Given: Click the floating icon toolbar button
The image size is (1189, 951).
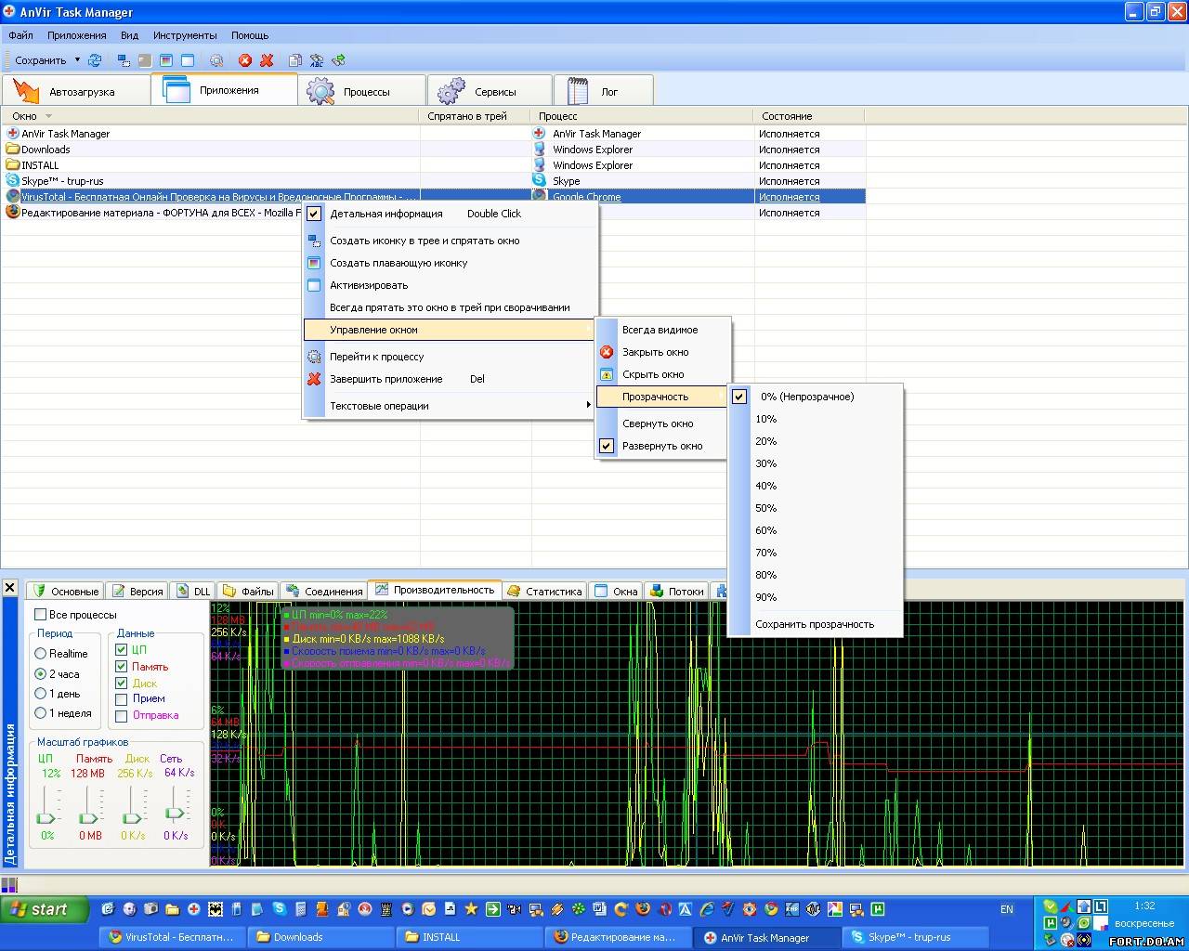Looking at the screenshot, I should click(166, 60).
